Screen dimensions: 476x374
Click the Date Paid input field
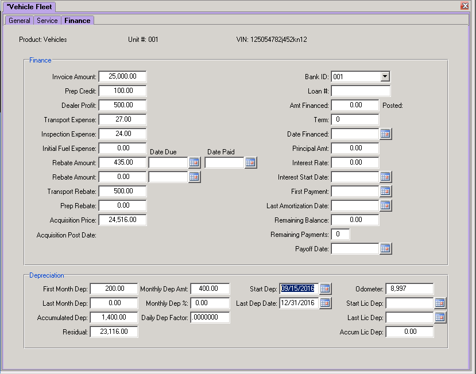225,162
